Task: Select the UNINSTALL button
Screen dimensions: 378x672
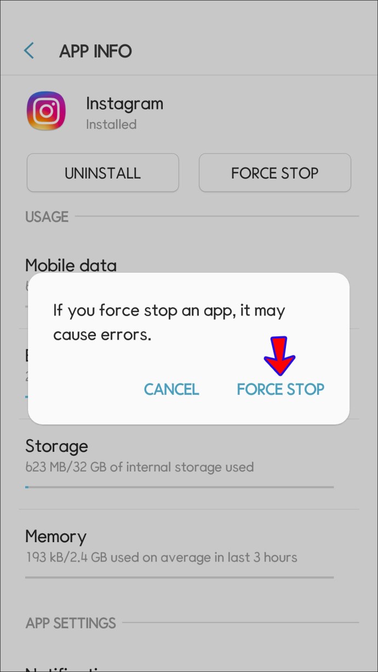Action: tap(103, 173)
